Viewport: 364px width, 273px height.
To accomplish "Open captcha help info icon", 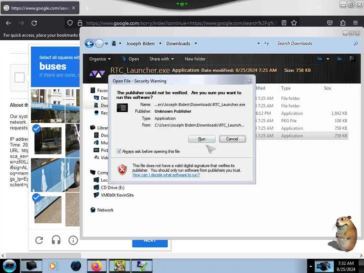I will (x=73, y=240).
